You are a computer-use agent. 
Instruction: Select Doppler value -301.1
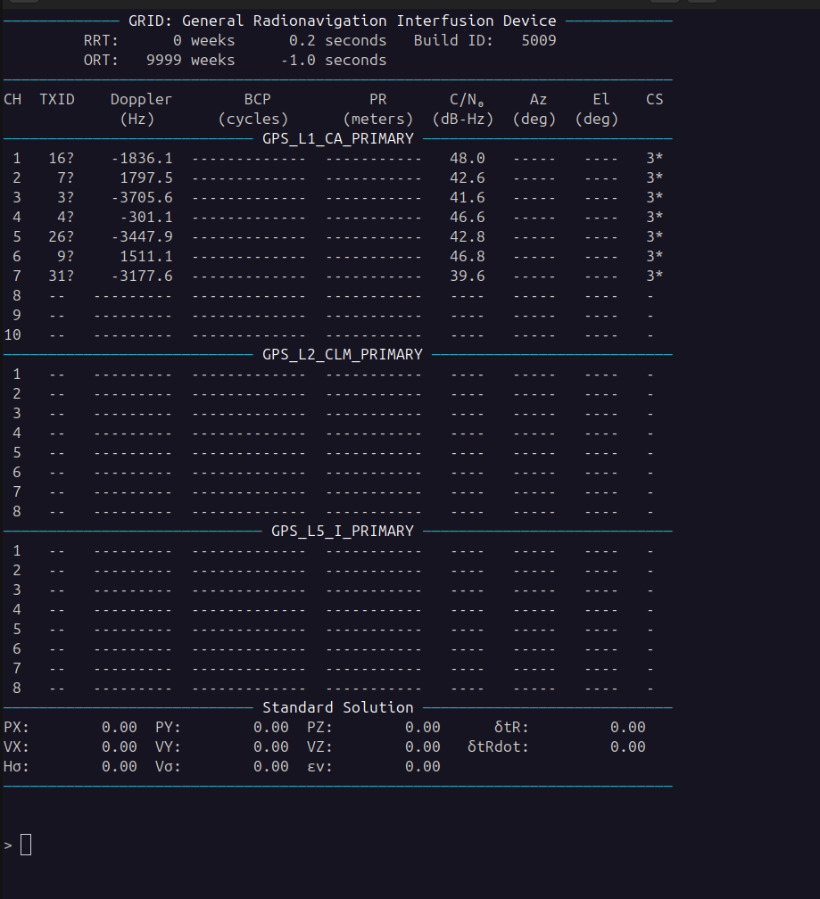(146, 218)
